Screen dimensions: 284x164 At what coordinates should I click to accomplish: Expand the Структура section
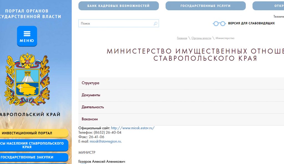pyautogui.click(x=90, y=83)
